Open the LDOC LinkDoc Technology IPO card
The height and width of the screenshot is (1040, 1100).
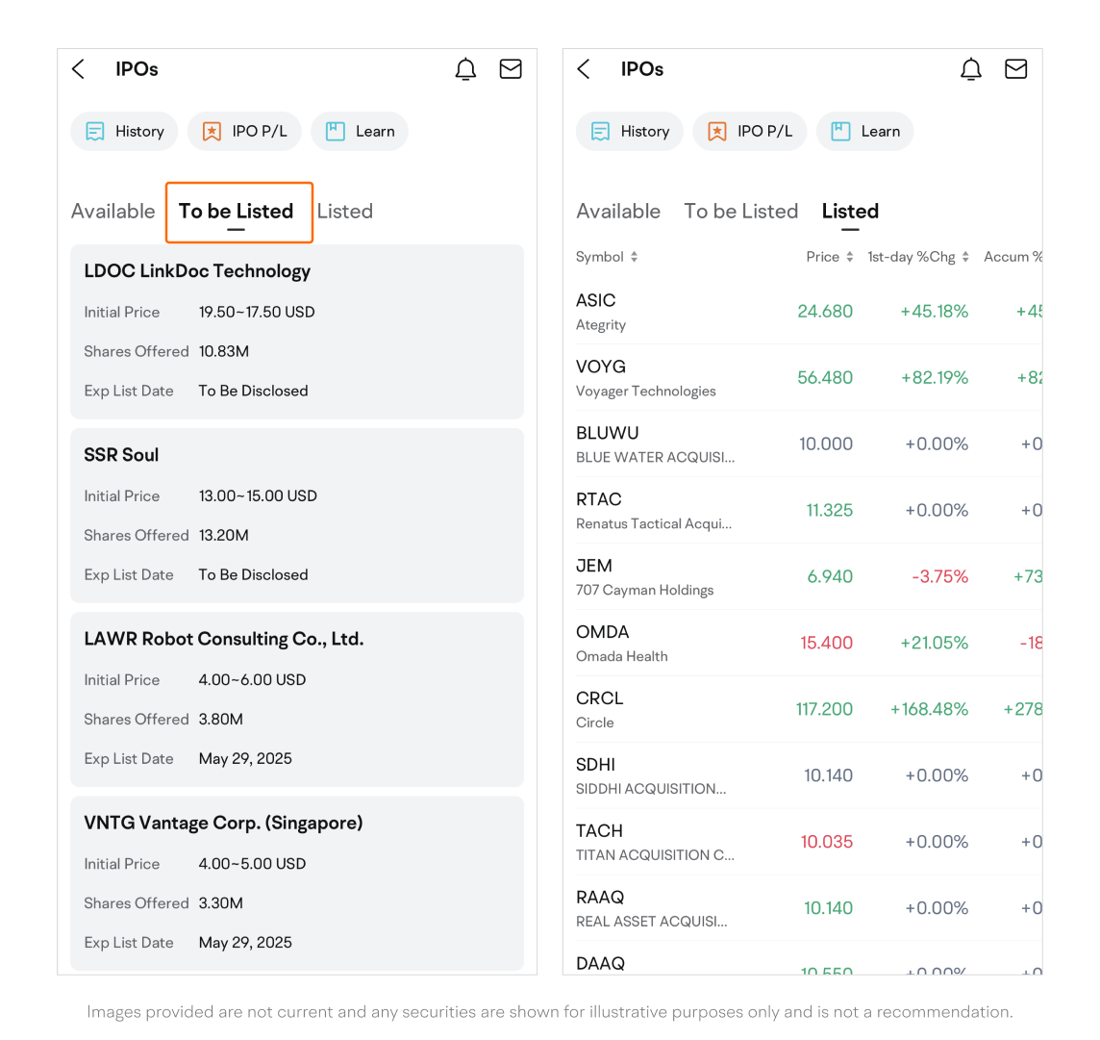click(297, 331)
